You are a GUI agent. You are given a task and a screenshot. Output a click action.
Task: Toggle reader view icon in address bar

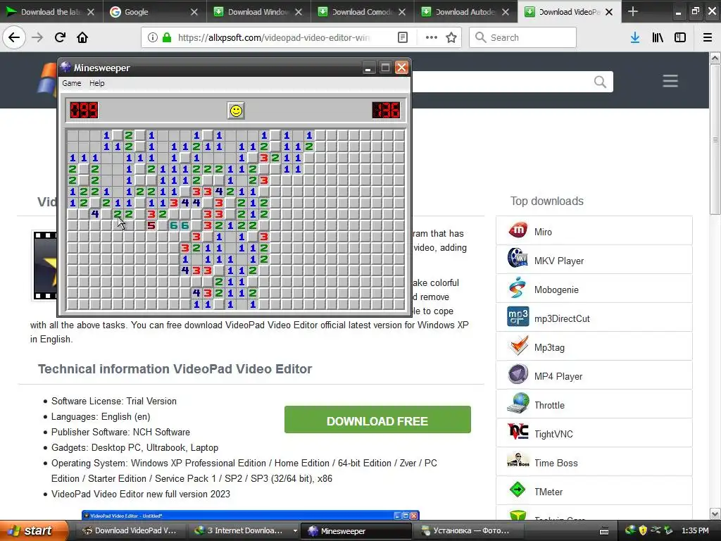403,37
